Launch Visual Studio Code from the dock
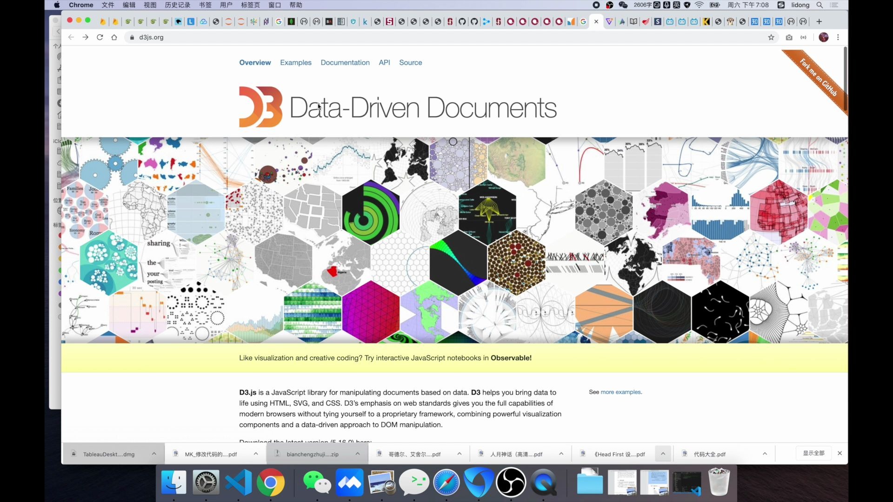 [238, 482]
